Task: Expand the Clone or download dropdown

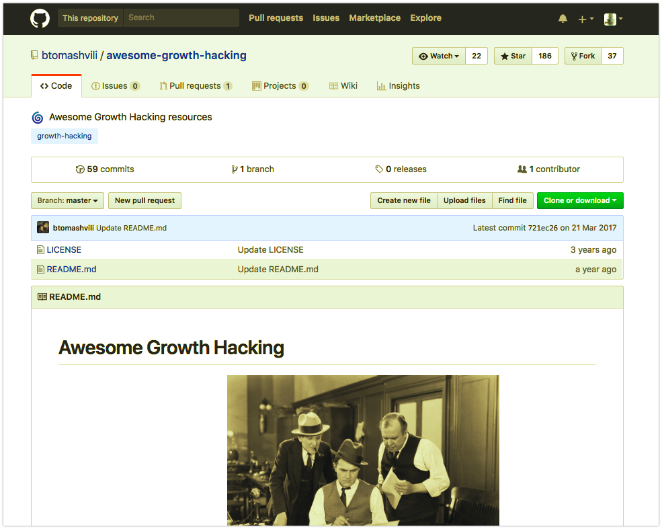Action: pos(579,200)
